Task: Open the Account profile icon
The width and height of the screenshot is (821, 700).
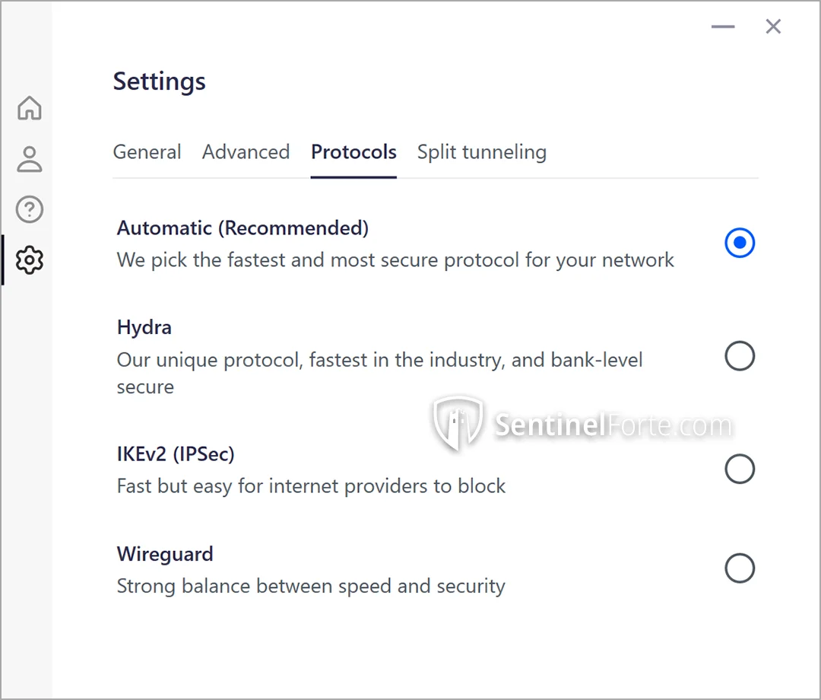Action: pos(29,159)
